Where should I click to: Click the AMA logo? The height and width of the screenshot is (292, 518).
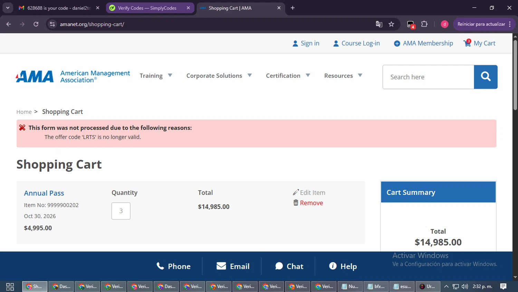73,76
